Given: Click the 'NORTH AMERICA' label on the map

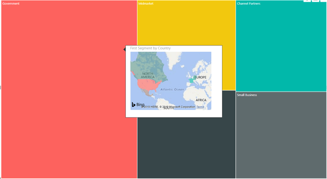Looking at the screenshot, I should click(148, 75).
